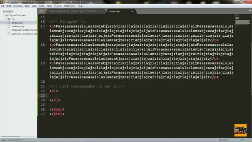The image size is (252, 142).
Task: Click the closing html tag
Action: point(57,114)
